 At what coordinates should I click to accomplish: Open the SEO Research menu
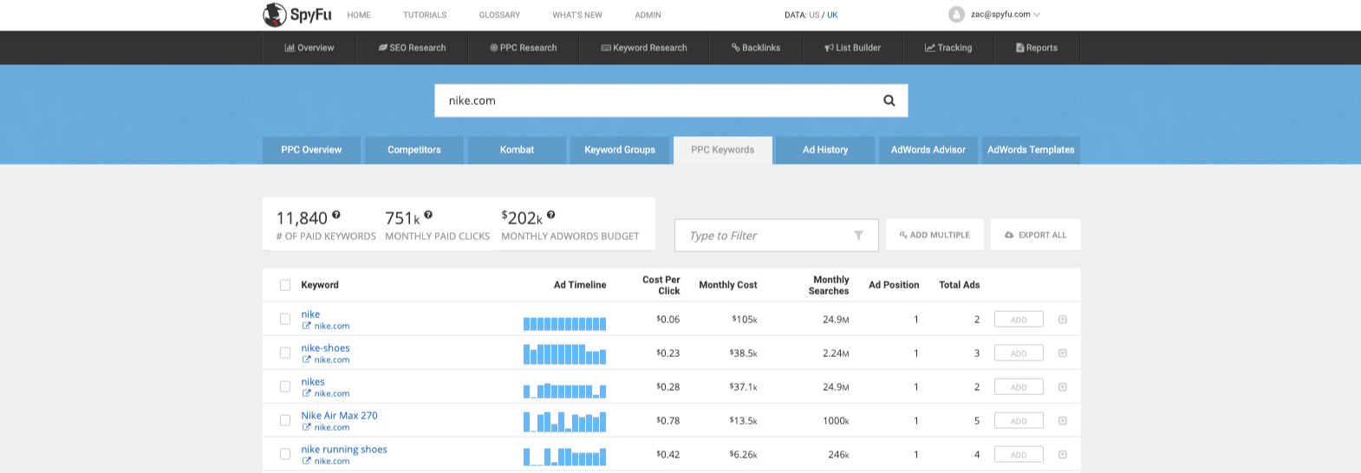[x=412, y=48]
